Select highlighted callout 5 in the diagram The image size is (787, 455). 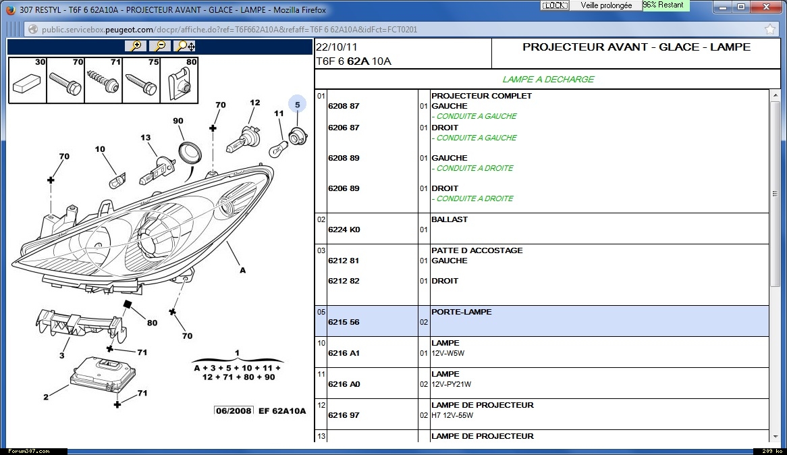297,105
